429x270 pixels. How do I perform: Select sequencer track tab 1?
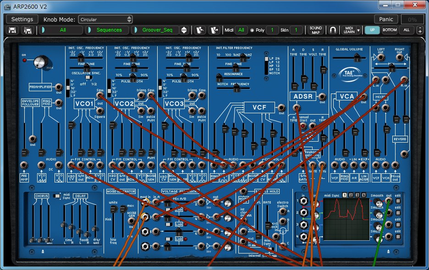(345, 195)
